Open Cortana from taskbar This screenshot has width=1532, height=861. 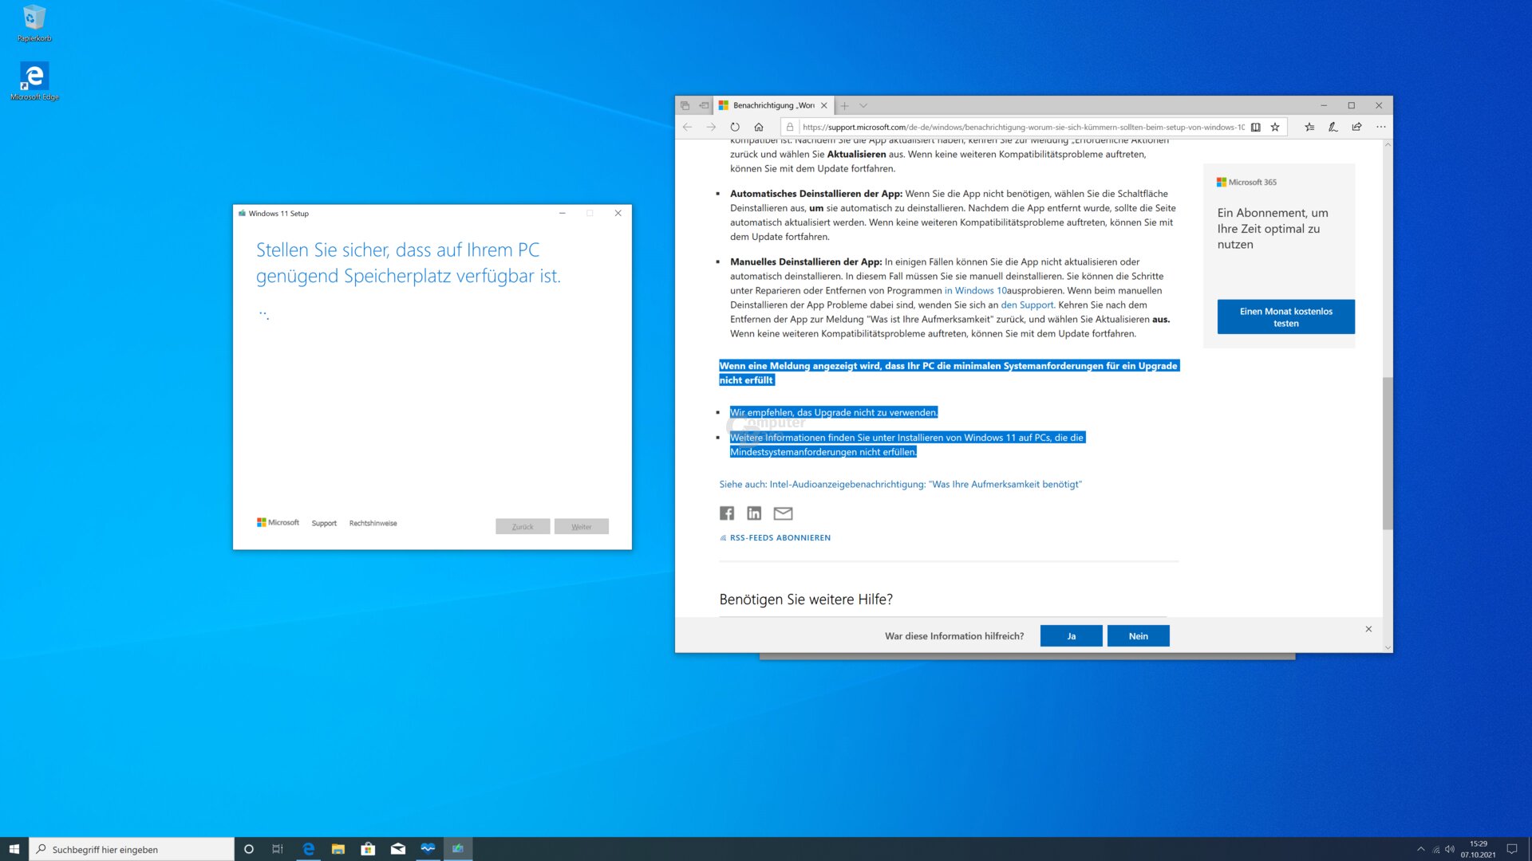point(249,850)
